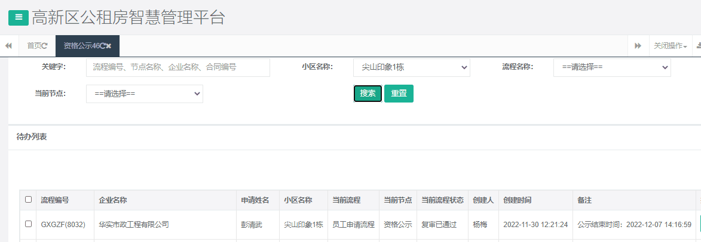701x242 pixels.
Task: Click the 尖山印象1栋 cell in the table row
Action: [304, 225]
